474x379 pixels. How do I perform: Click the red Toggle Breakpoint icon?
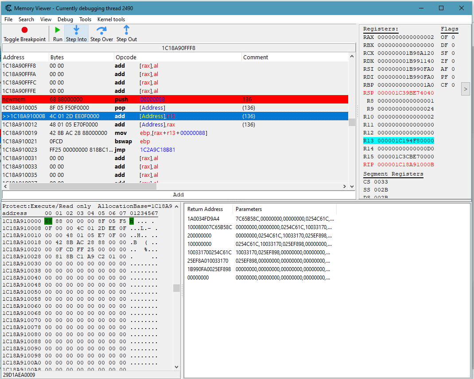24,30
